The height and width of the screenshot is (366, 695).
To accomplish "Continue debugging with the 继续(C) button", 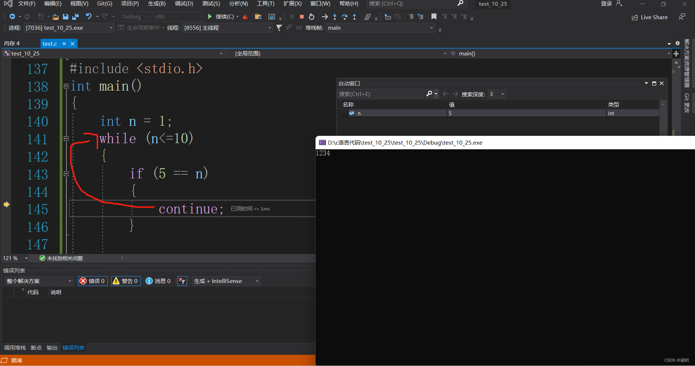I will [221, 17].
